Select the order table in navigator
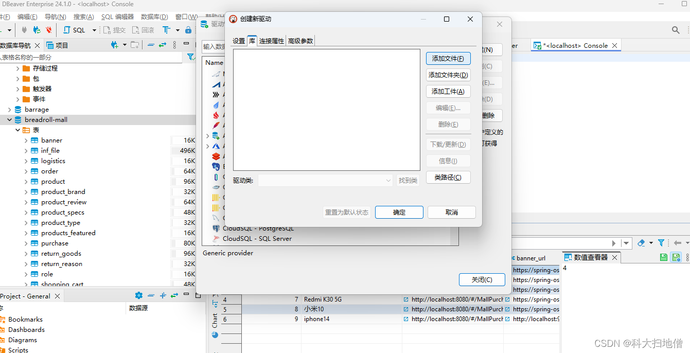690x353 pixels. coord(49,171)
